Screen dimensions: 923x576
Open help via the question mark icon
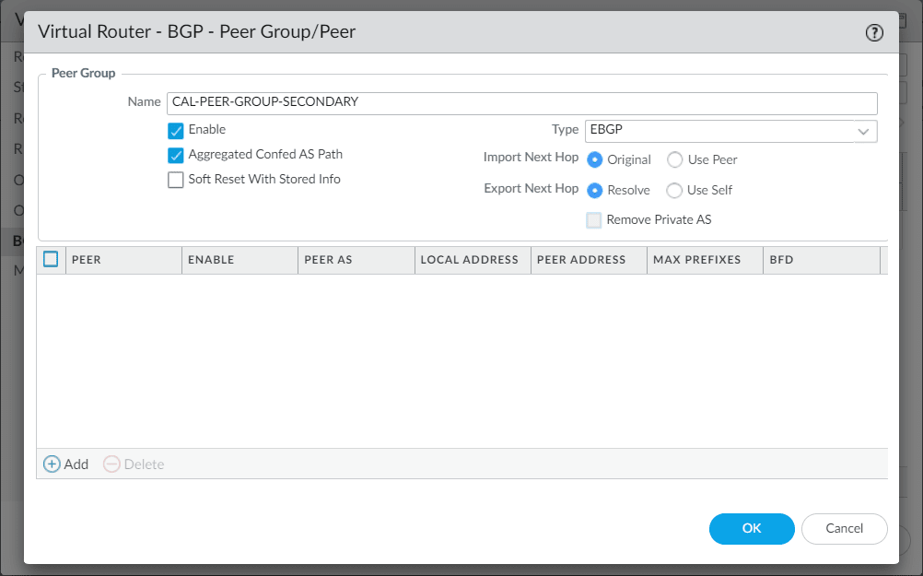point(873,31)
